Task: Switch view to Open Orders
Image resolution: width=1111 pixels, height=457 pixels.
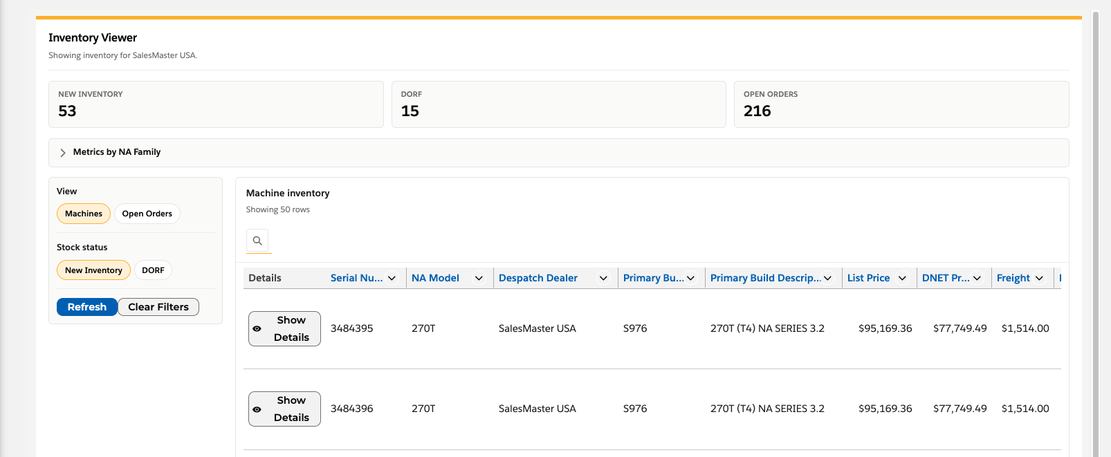Action: point(147,214)
